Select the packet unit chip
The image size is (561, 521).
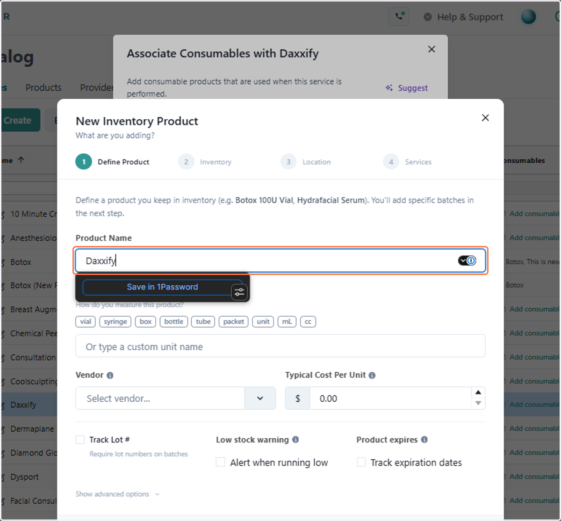[234, 322]
